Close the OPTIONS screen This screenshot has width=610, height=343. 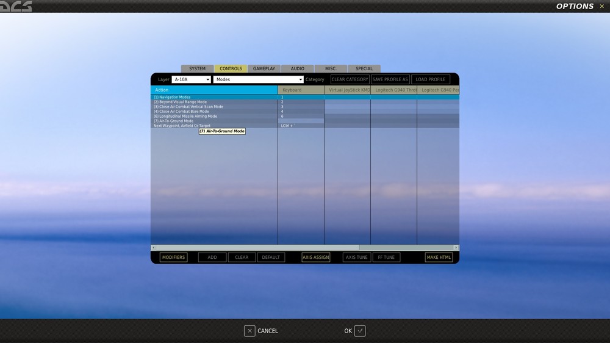pyautogui.click(x=602, y=6)
